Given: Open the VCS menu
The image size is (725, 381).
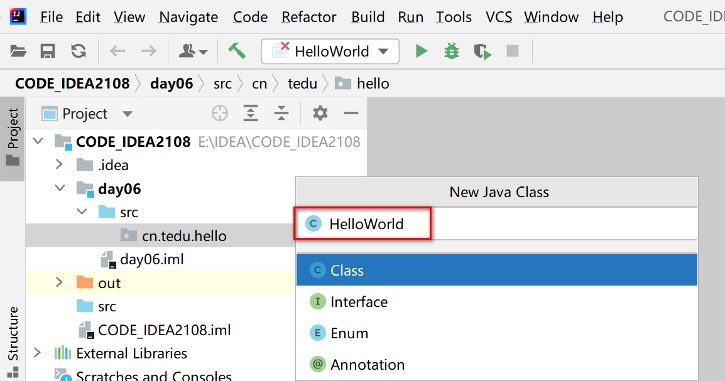Looking at the screenshot, I should [498, 17].
